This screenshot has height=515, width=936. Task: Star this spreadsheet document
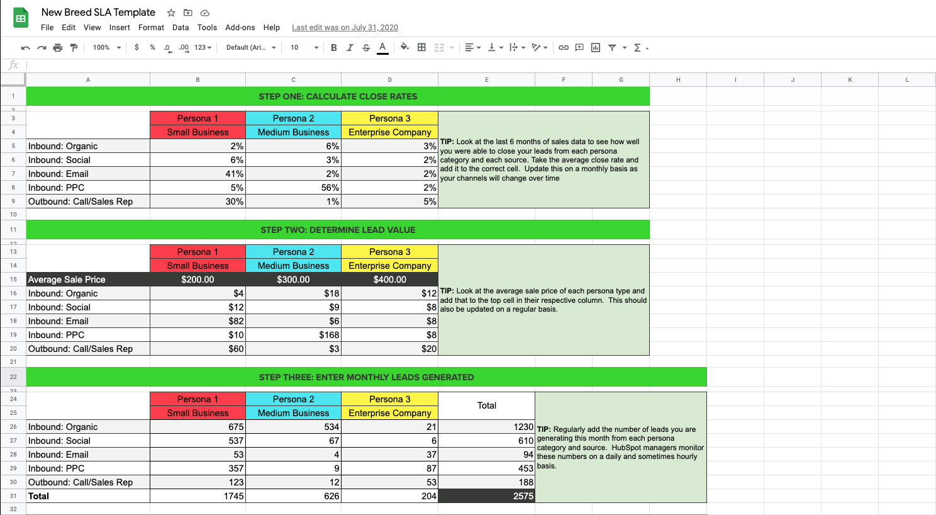pos(171,13)
